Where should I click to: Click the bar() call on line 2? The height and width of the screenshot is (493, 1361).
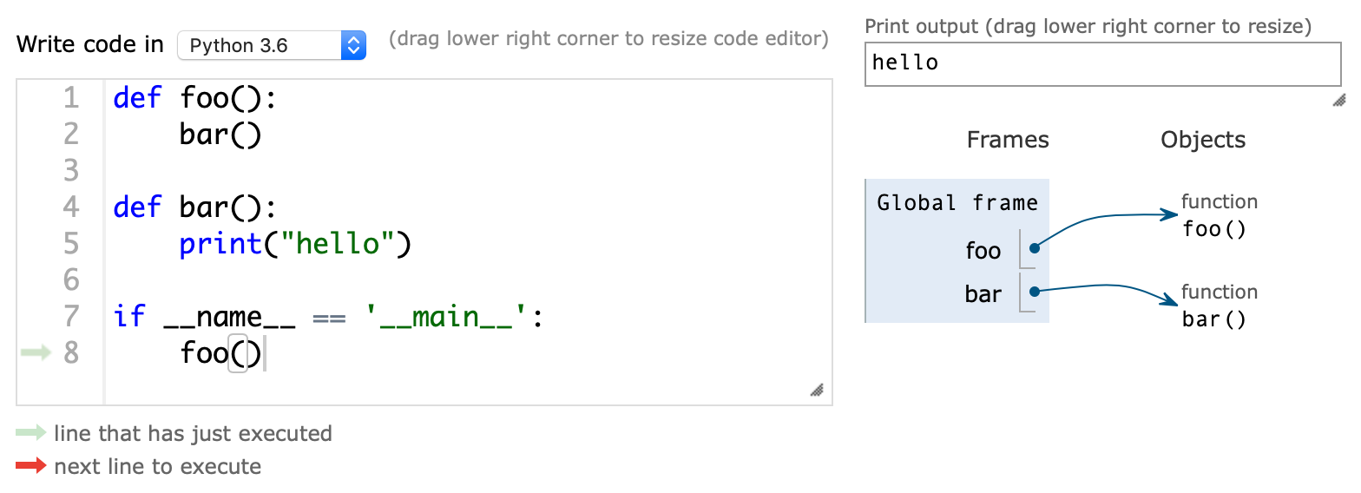[220, 135]
